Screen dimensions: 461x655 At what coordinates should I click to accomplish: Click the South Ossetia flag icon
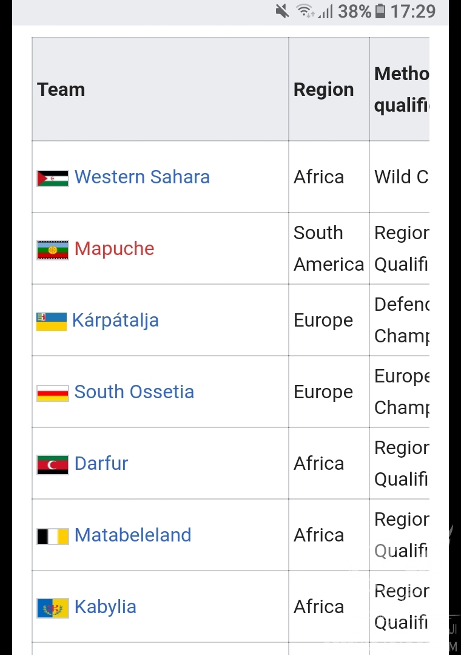53,393
